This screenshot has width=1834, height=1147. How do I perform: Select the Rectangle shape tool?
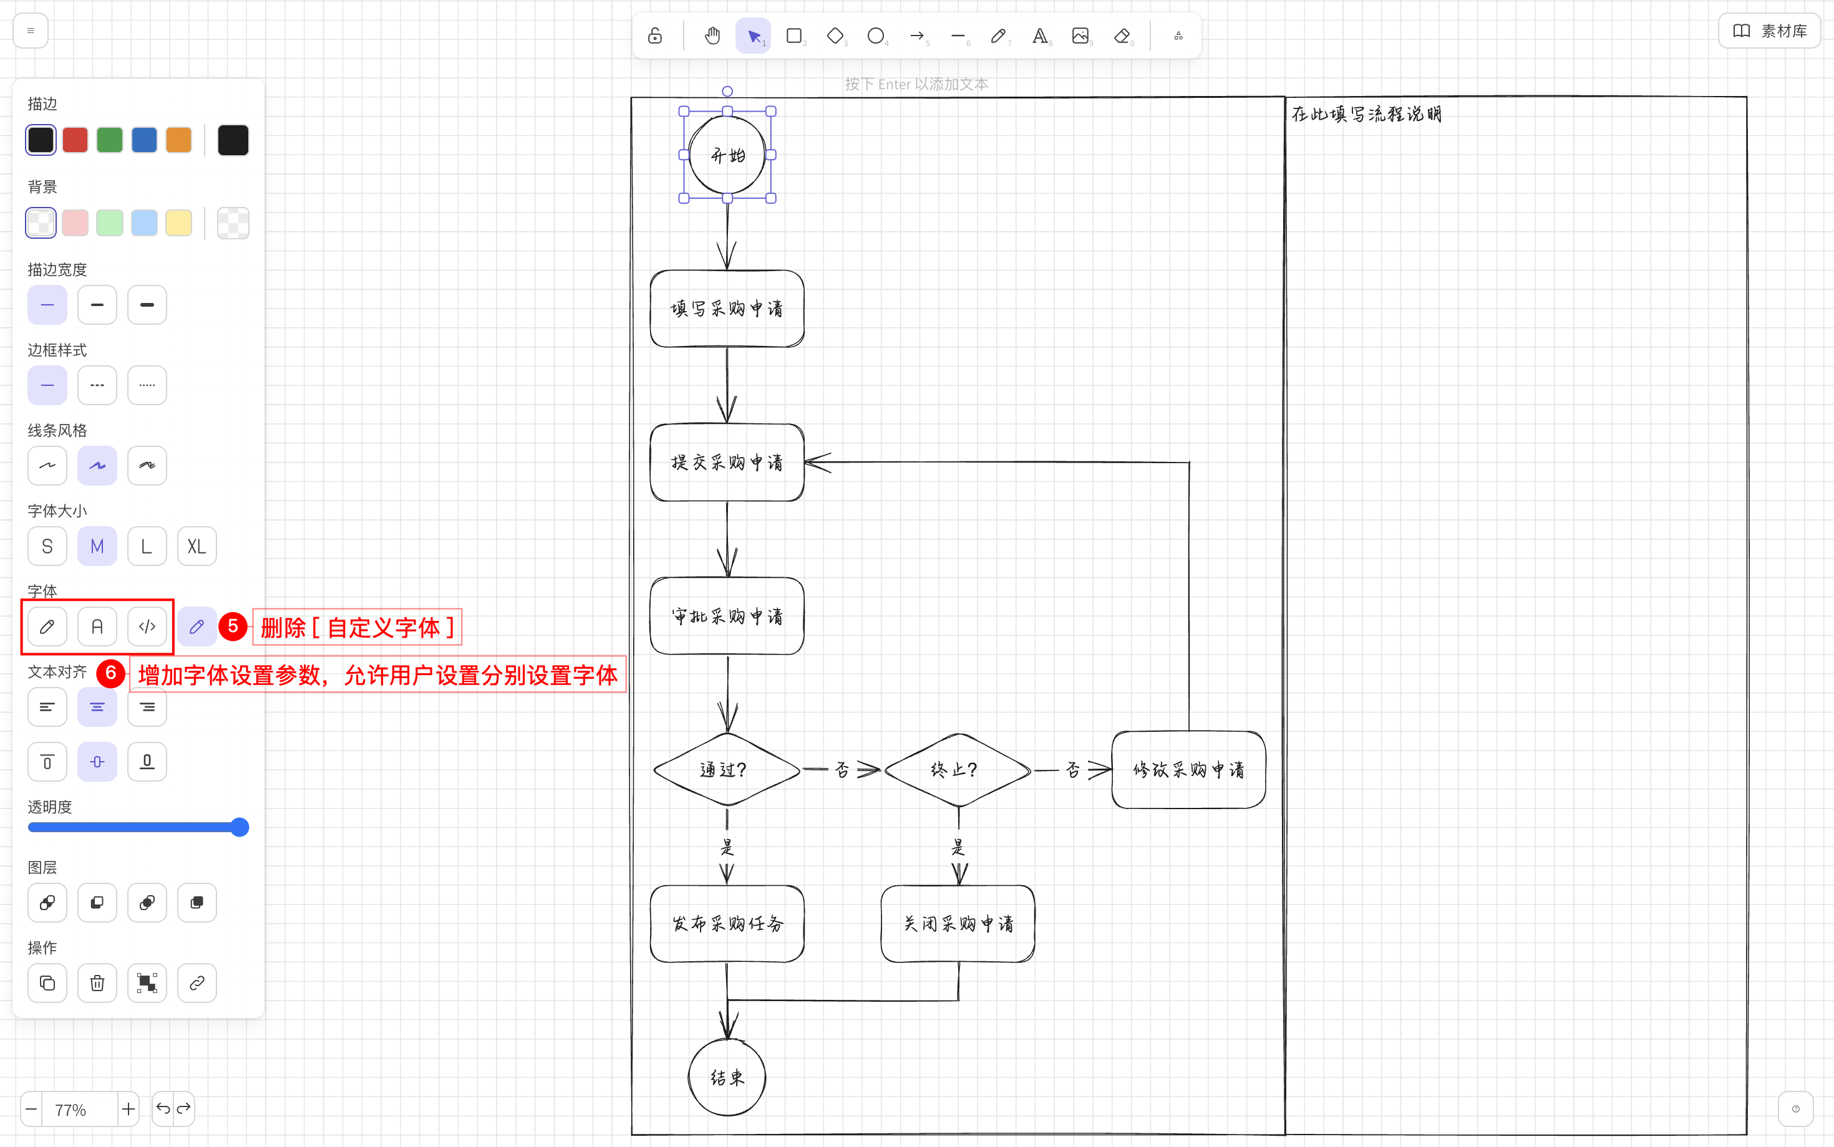pyautogui.click(x=794, y=36)
